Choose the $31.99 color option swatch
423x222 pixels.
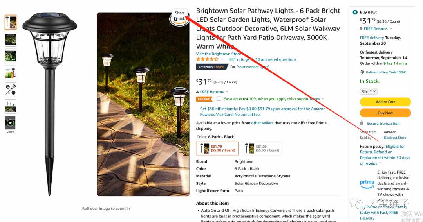pos(262,149)
